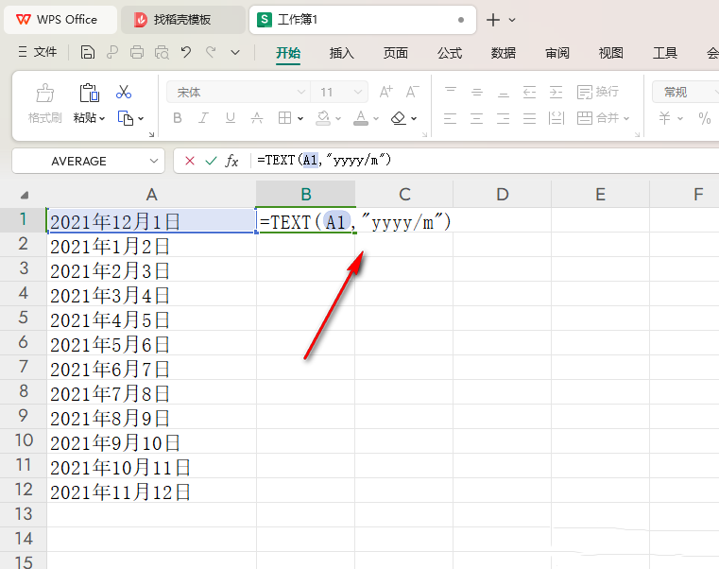Select cell containing 2021年5月6日

pos(151,344)
